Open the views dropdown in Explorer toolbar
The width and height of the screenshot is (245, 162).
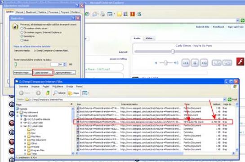coord(85,93)
